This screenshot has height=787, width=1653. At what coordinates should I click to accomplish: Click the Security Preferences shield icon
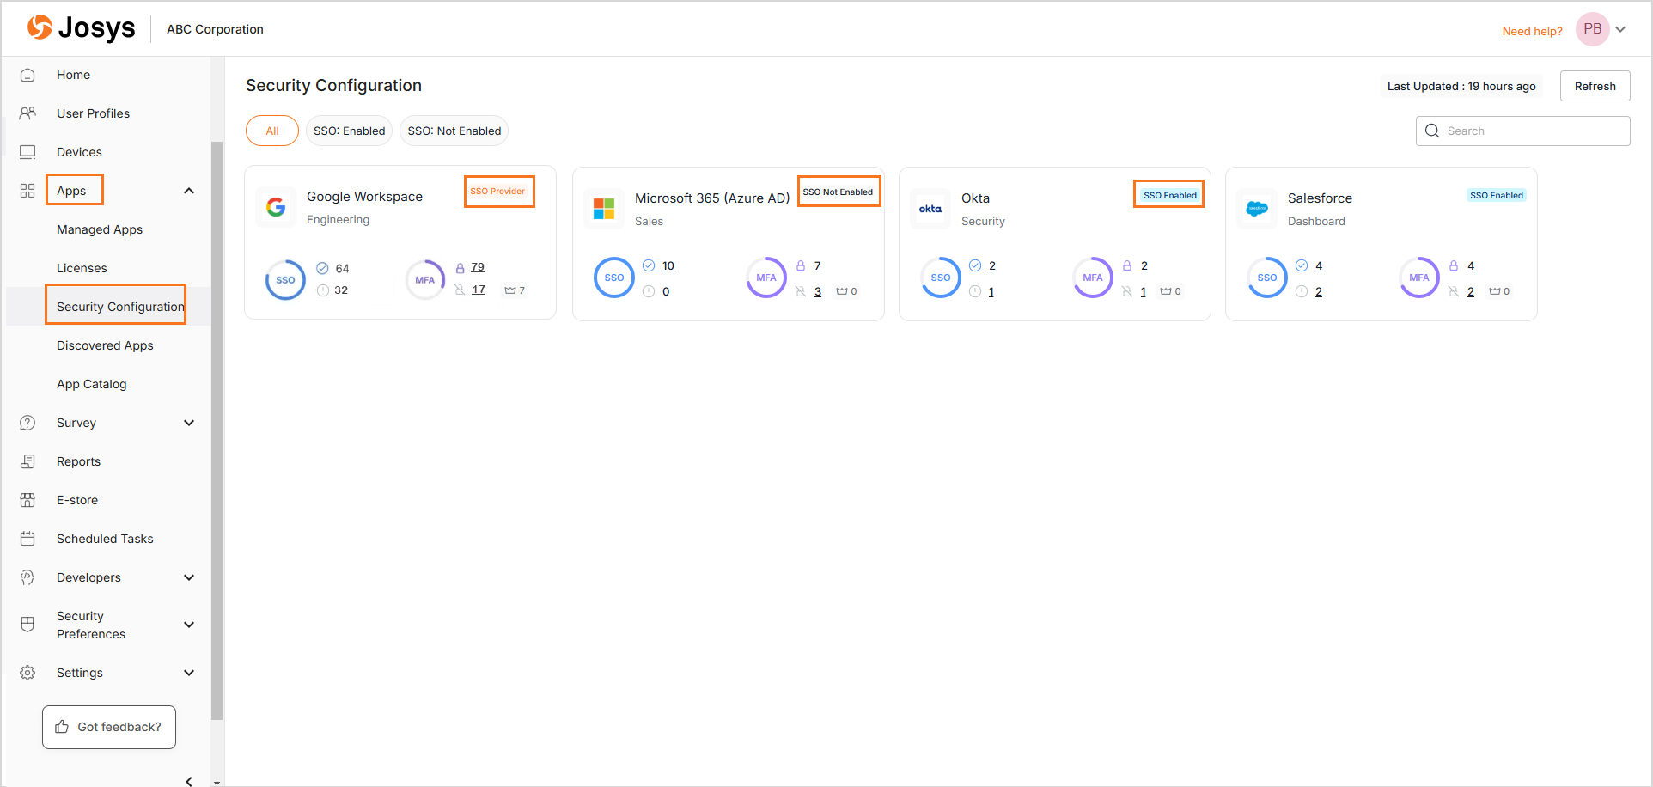pos(27,625)
